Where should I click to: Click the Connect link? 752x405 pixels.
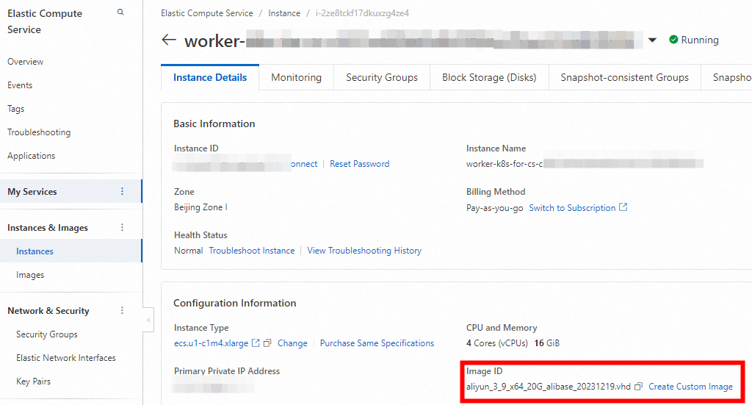point(304,164)
